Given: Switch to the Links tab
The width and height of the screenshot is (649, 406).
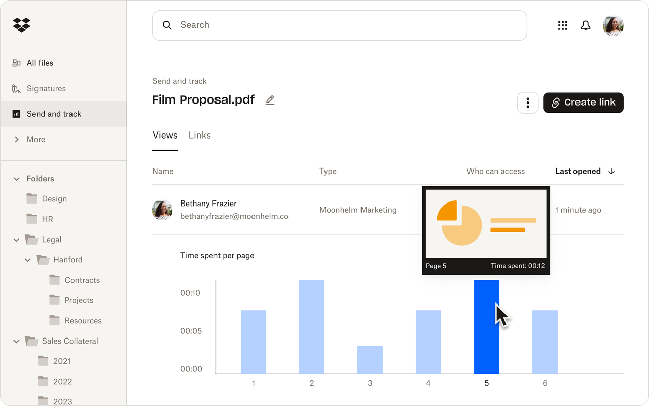Looking at the screenshot, I should [199, 135].
